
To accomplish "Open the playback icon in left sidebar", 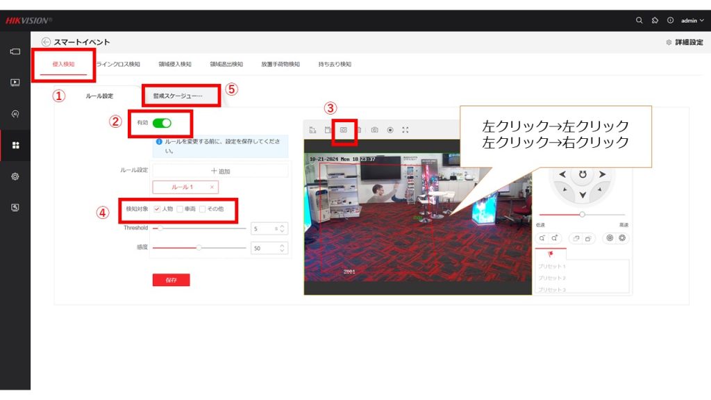I will tap(15, 83).
